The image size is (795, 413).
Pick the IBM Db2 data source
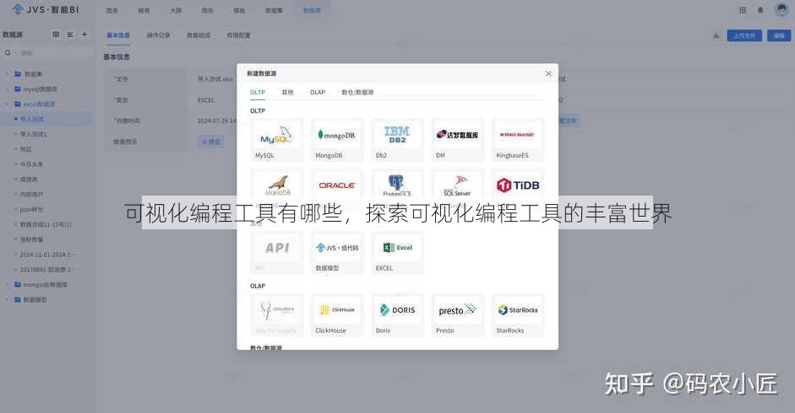pyautogui.click(x=397, y=140)
